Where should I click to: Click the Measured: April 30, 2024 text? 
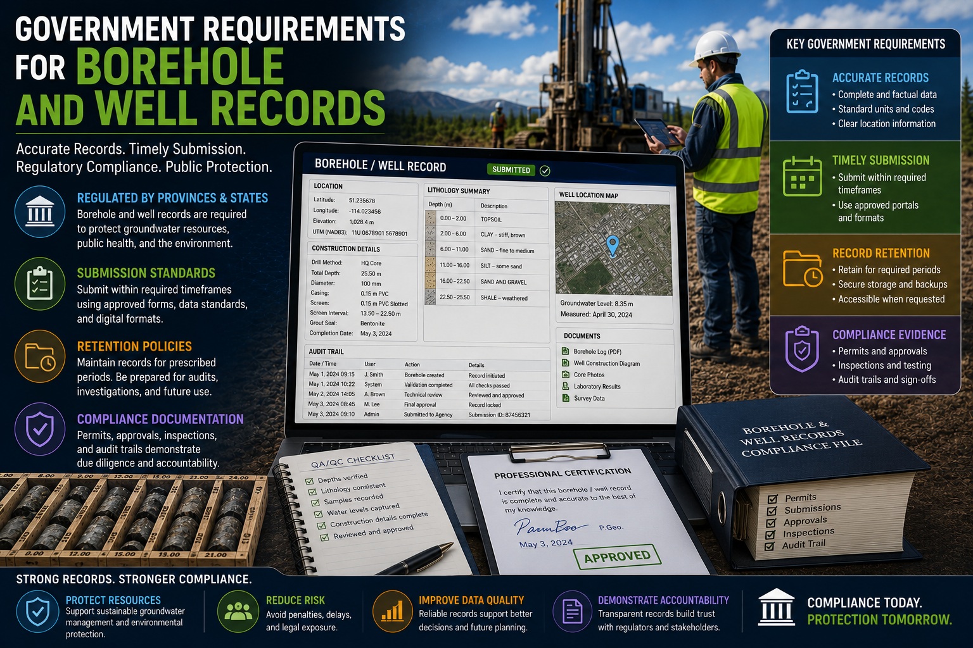pyautogui.click(x=596, y=315)
